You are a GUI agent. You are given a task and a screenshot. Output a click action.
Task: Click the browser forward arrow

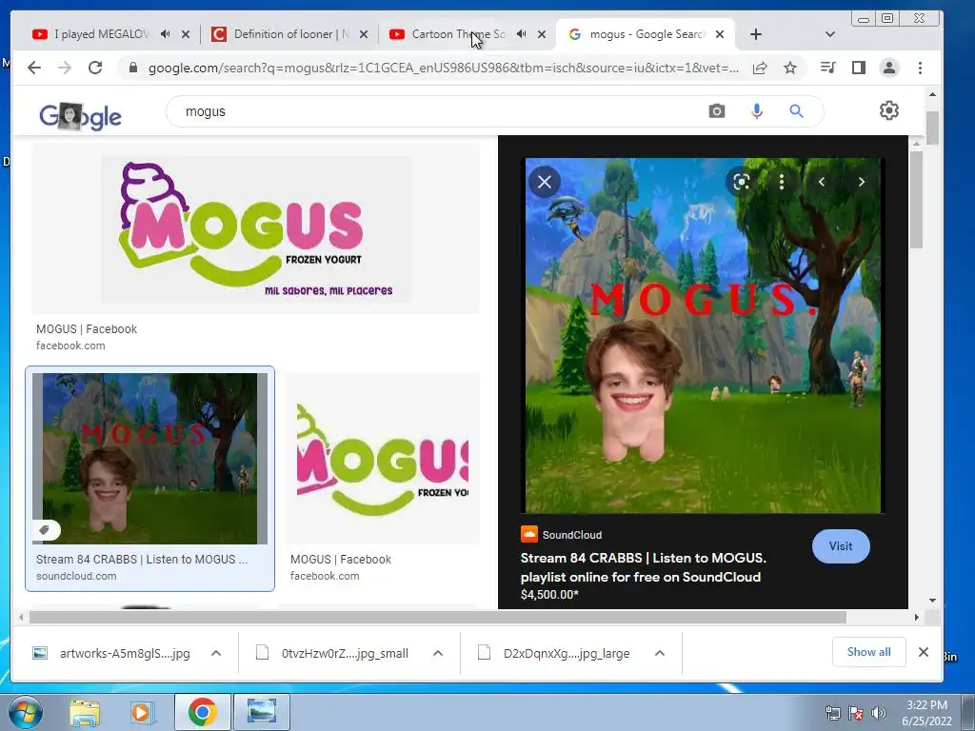(x=64, y=68)
